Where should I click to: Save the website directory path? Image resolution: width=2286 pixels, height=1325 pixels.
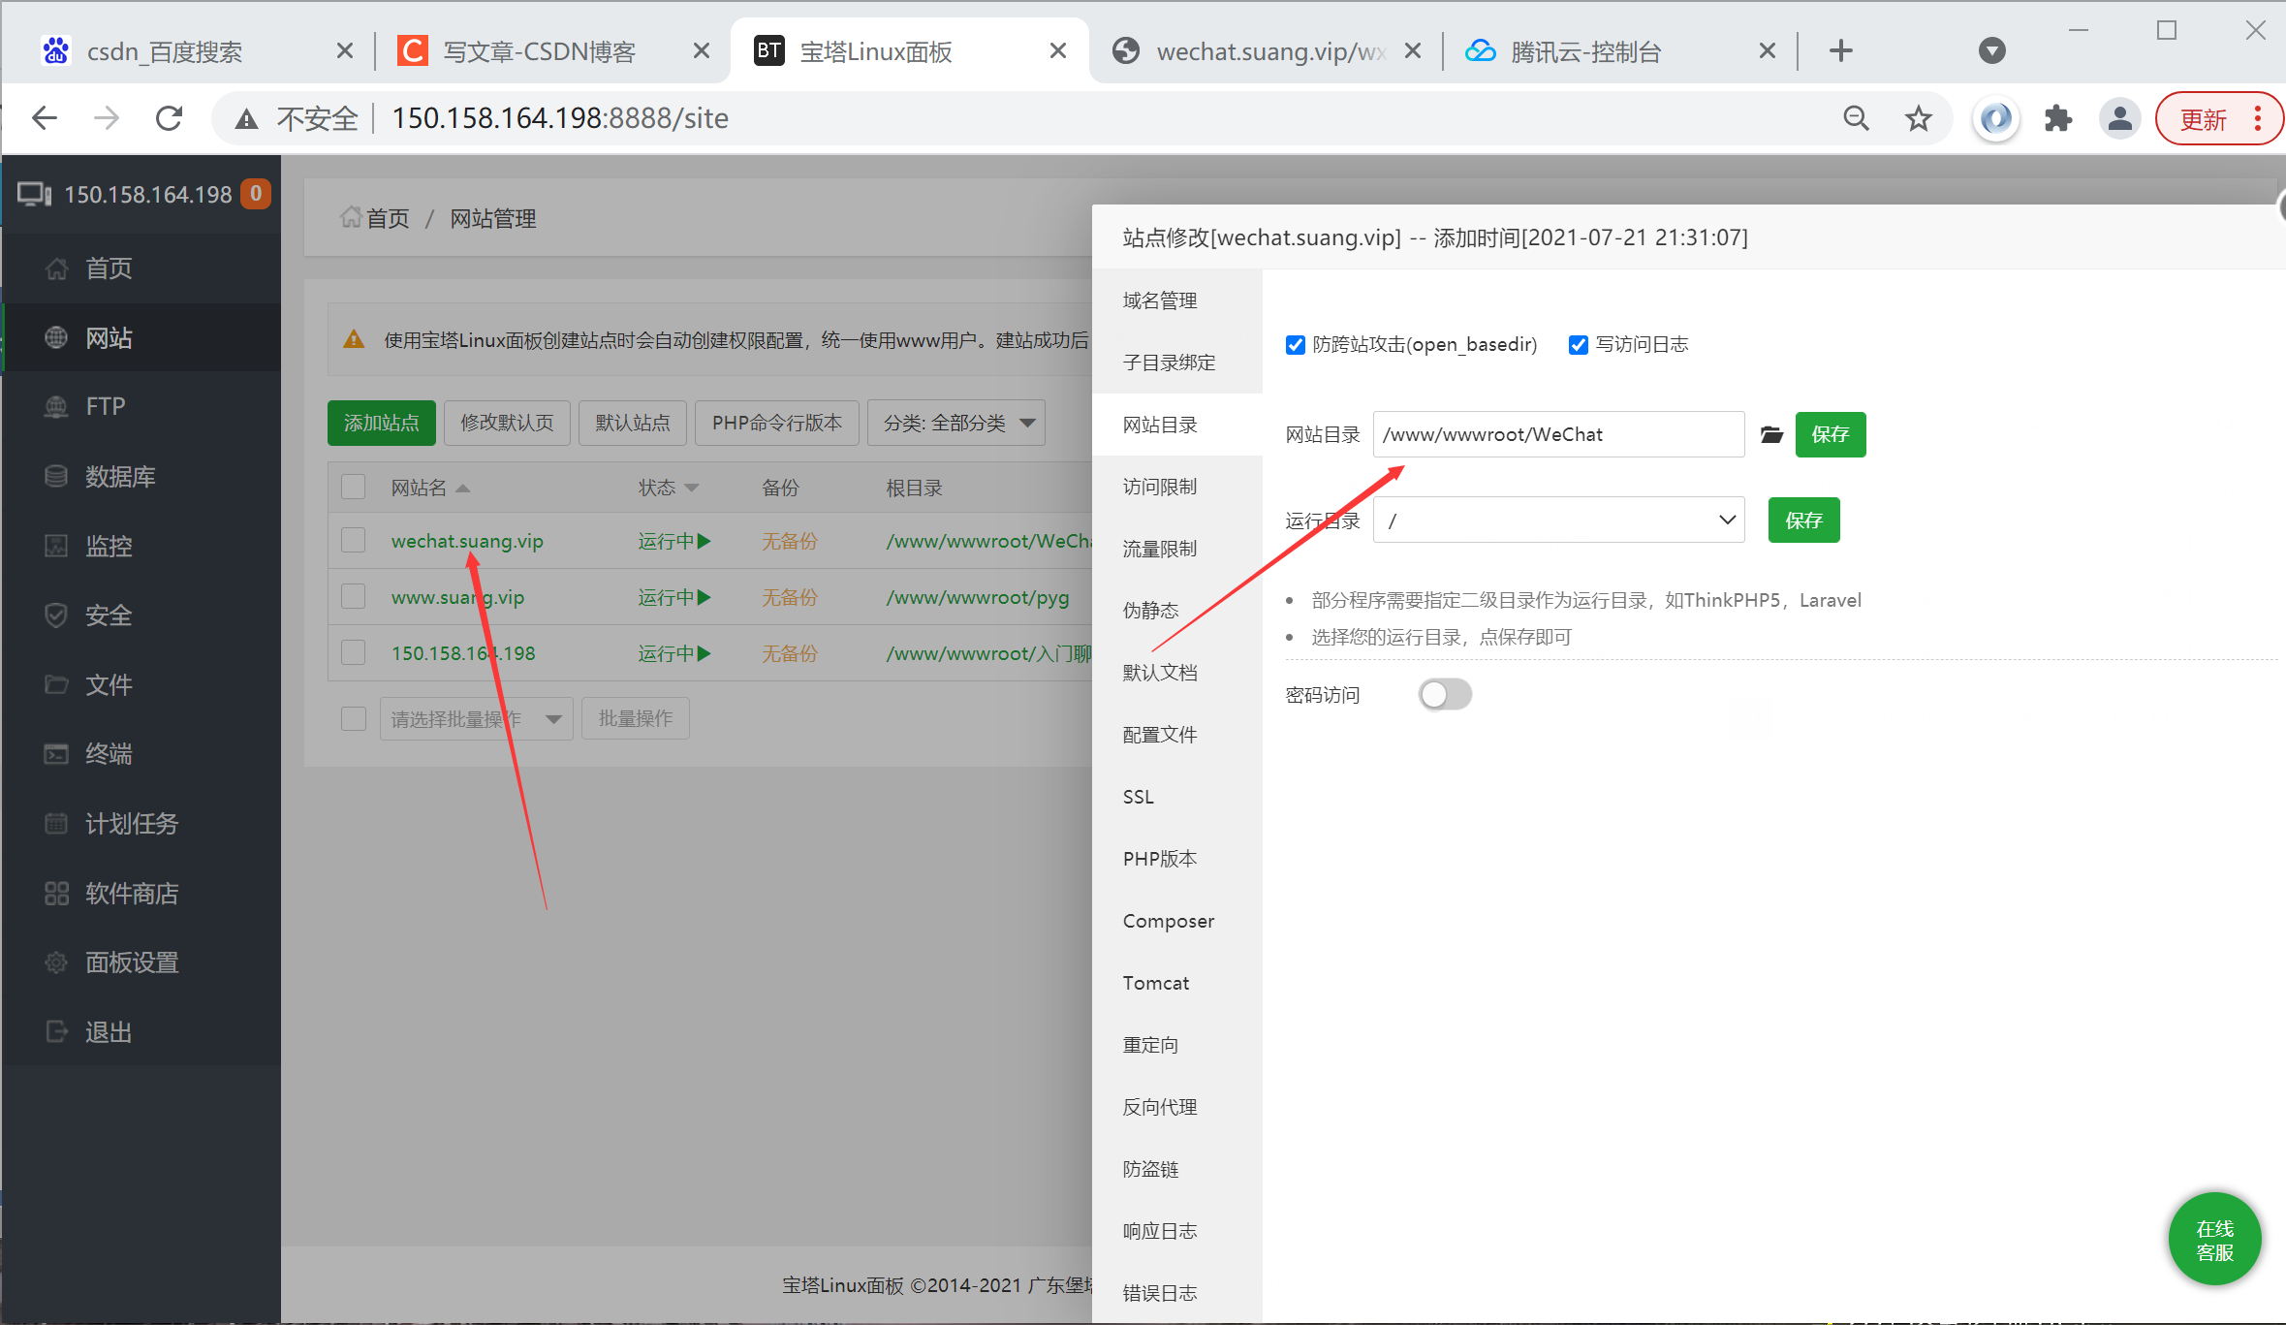click(x=1830, y=434)
